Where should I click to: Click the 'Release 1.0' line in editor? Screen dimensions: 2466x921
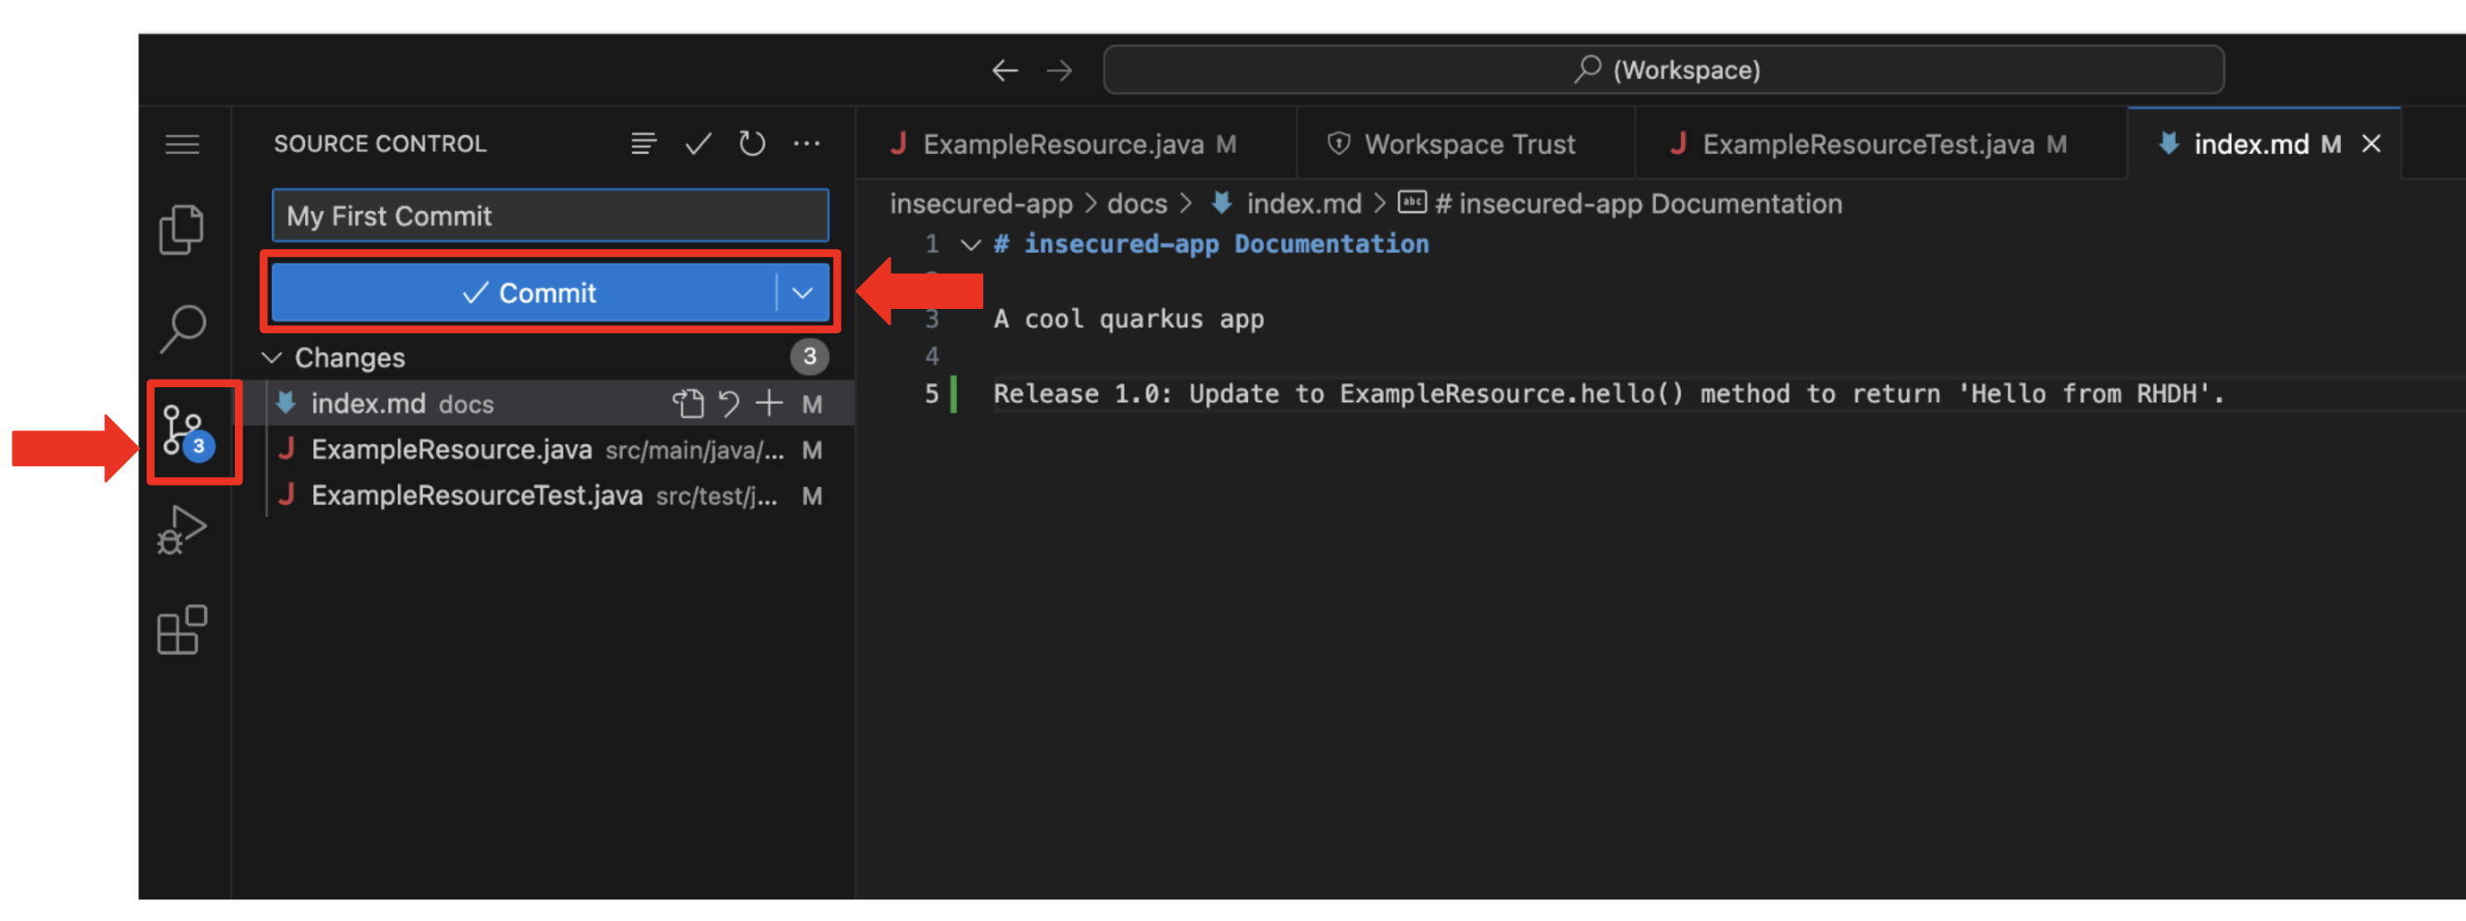(x=1610, y=394)
